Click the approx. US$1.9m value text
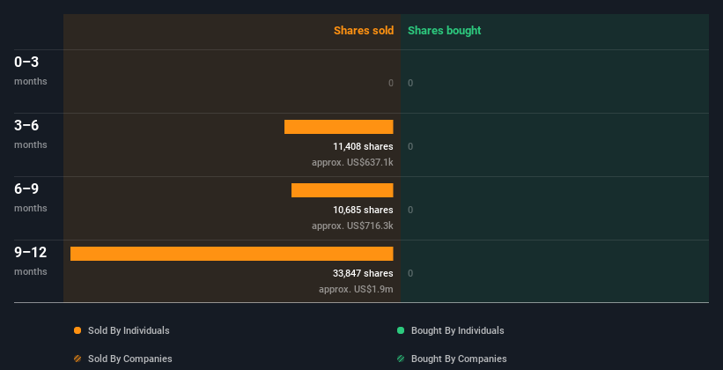The width and height of the screenshot is (723, 370). click(356, 289)
